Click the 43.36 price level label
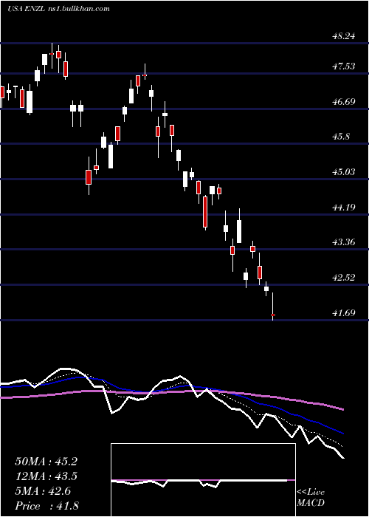 pos(344,242)
